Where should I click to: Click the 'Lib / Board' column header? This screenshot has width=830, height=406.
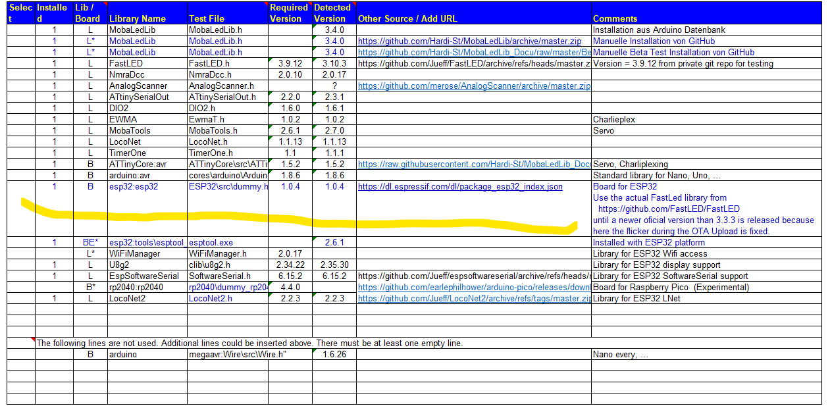[x=90, y=13]
